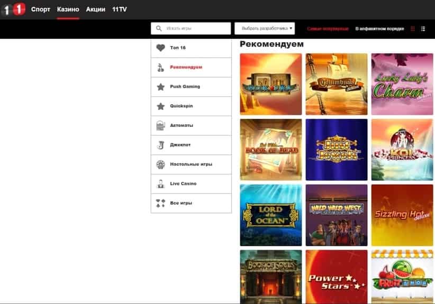Open the Sizzling Hot deluxe game
The height and width of the screenshot is (304, 435).
(402, 215)
